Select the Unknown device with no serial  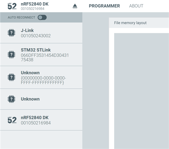[41, 99]
